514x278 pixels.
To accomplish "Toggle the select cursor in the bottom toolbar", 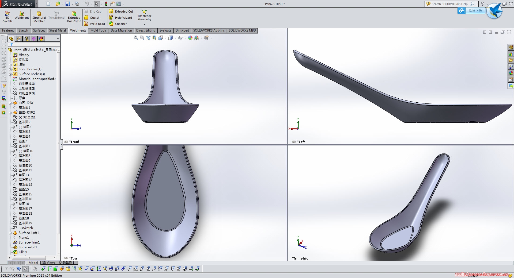I will [x=25, y=269].
